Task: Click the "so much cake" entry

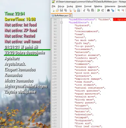Action: pos(85,40)
